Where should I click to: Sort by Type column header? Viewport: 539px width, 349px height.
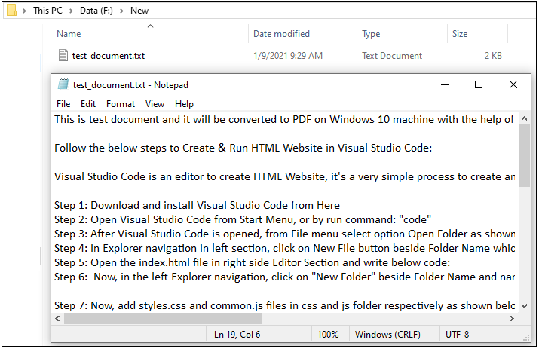371,34
